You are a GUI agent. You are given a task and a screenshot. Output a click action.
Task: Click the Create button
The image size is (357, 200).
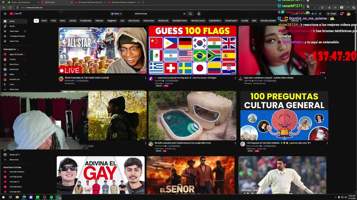332,14
